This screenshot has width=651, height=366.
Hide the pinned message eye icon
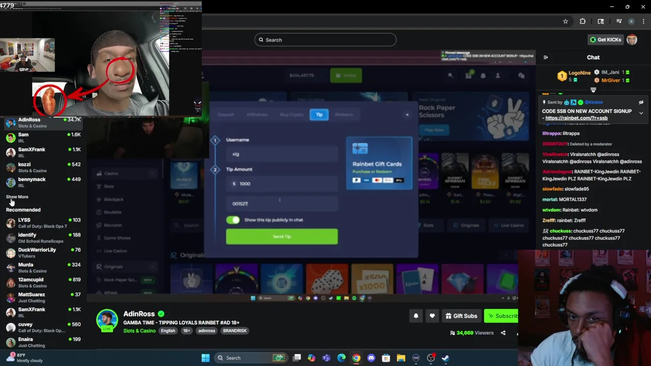click(641, 102)
